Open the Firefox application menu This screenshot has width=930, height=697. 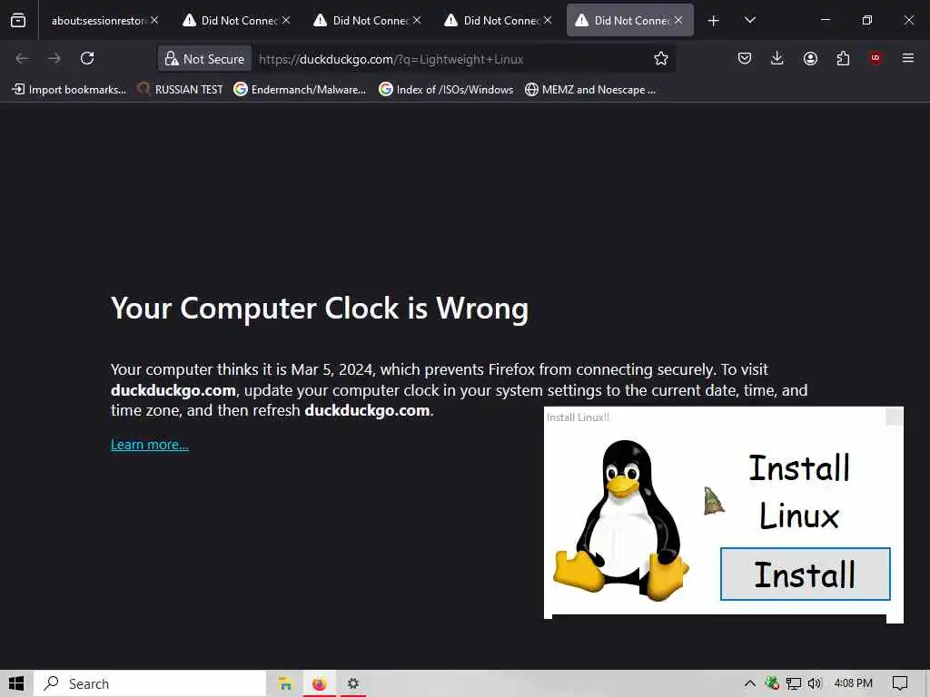click(908, 58)
